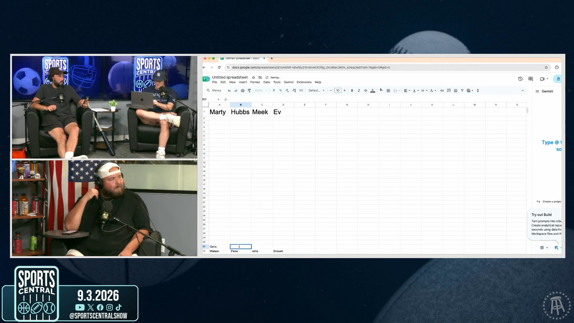
Task: Open the File menu
Action: click(x=215, y=82)
